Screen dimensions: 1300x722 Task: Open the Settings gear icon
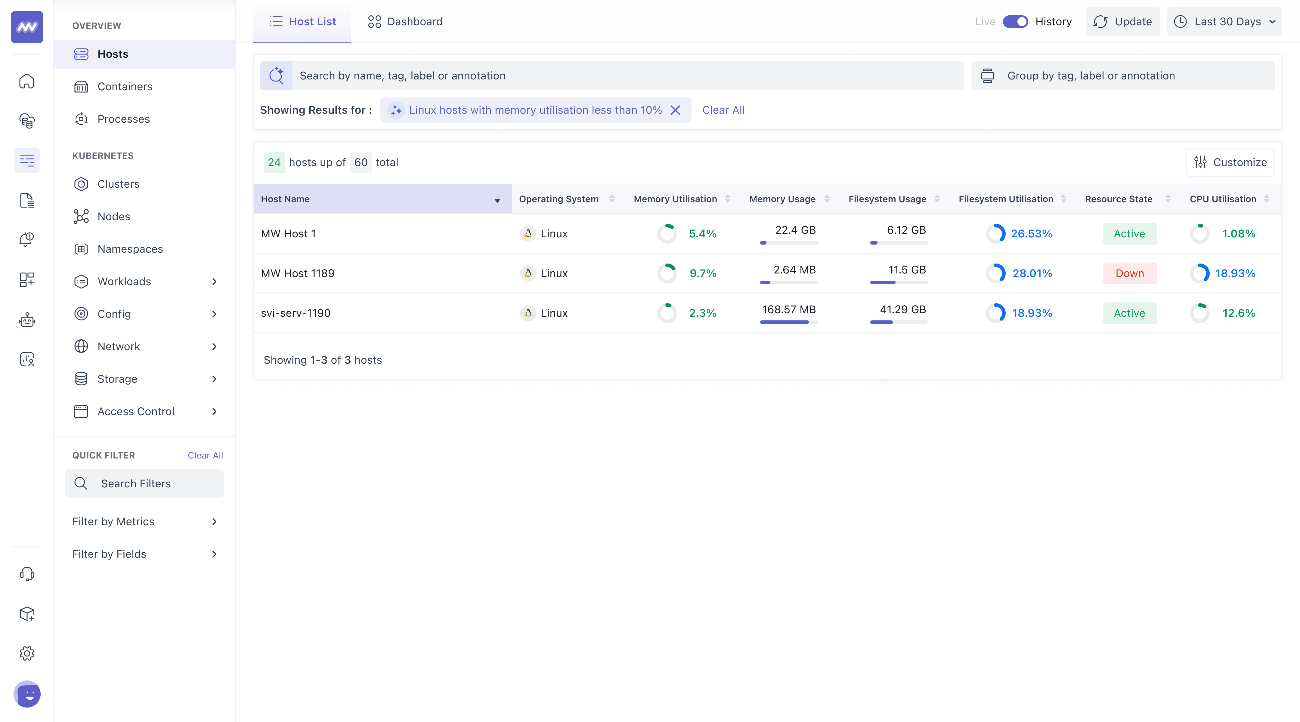[27, 653]
